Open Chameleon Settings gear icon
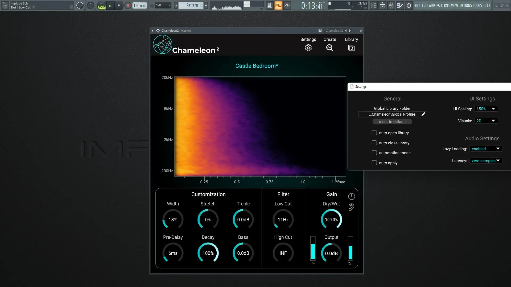This screenshot has width=511, height=287. pyautogui.click(x=308, y=48)
